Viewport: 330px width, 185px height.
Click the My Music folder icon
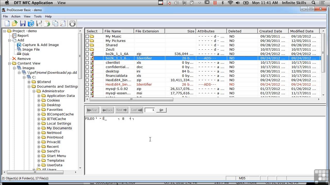point(92,36)
